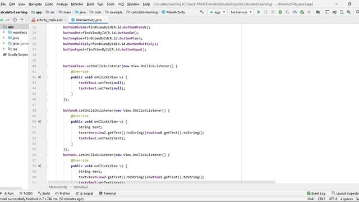The image size is (359, 202).
Task: Open the No Devices selector dropdown
Action: click(x=241, y=12)
